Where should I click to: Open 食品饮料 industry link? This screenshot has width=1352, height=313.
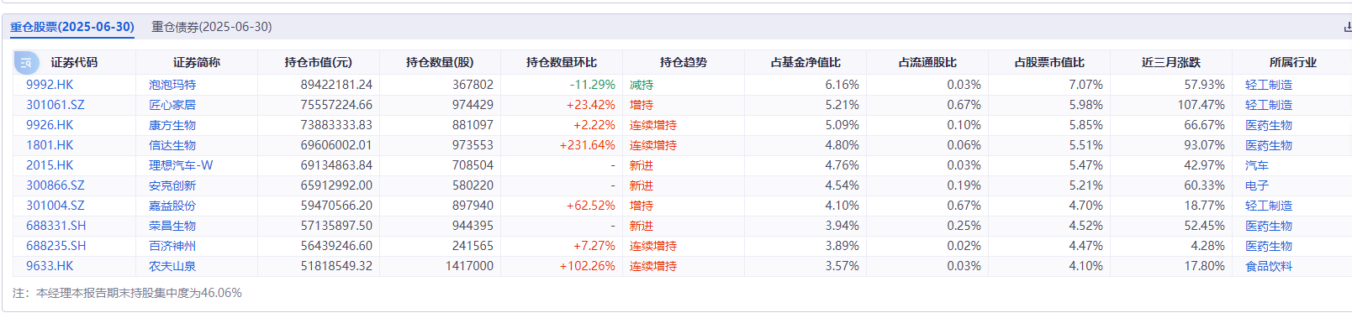(x=1269, y=266)
